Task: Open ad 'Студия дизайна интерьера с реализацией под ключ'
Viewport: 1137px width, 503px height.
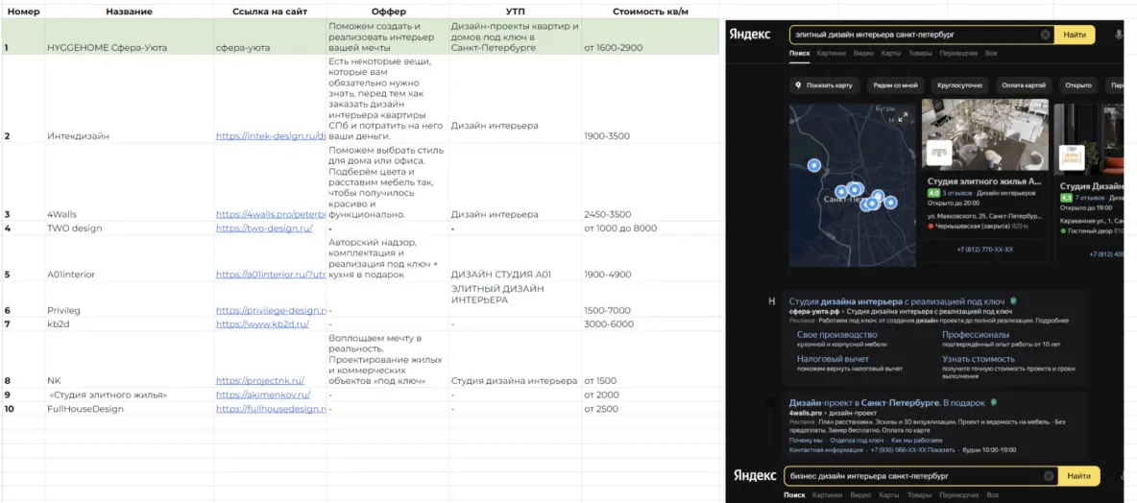Action: (x=897, y=300)
